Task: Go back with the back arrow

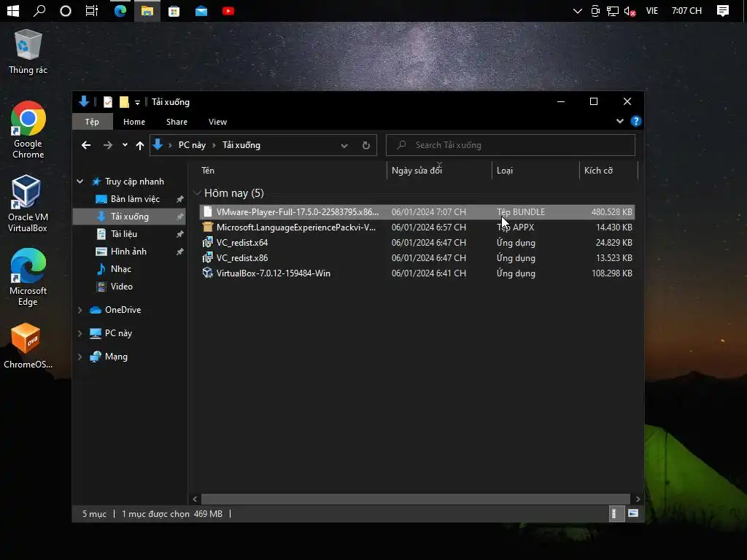Action: coord(86,145)
